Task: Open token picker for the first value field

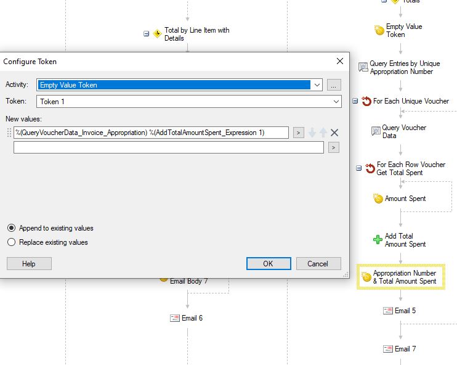Action: click(299, 133)
